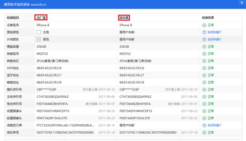Select factory value 'iPhone 8'
This screenshot has width=246, height=141.
point(43,25)
